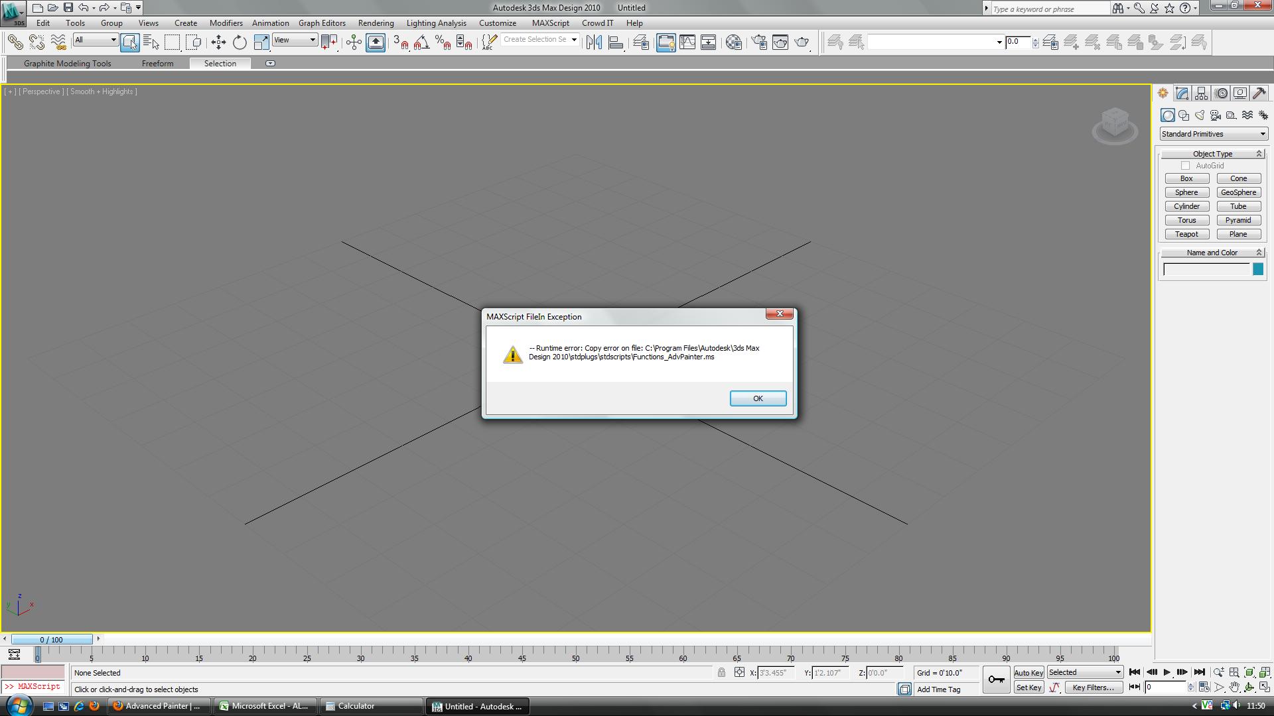The height and width of the screenshot is (716, 1274).
Task: Click the Teapot primitive button
Action: pyautogui.click(x=1186, y=234)
